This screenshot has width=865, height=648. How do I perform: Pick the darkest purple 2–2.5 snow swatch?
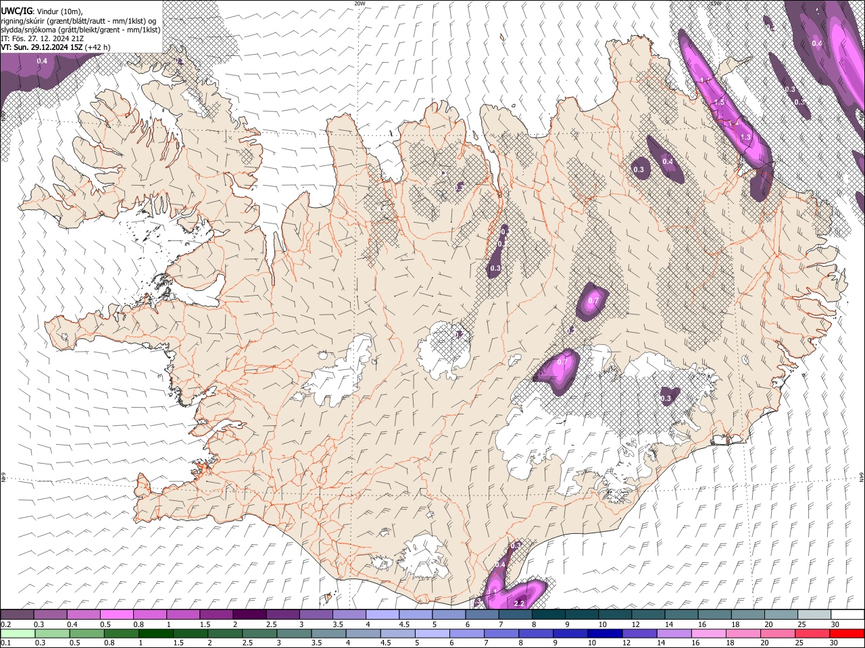click(249, 615)
